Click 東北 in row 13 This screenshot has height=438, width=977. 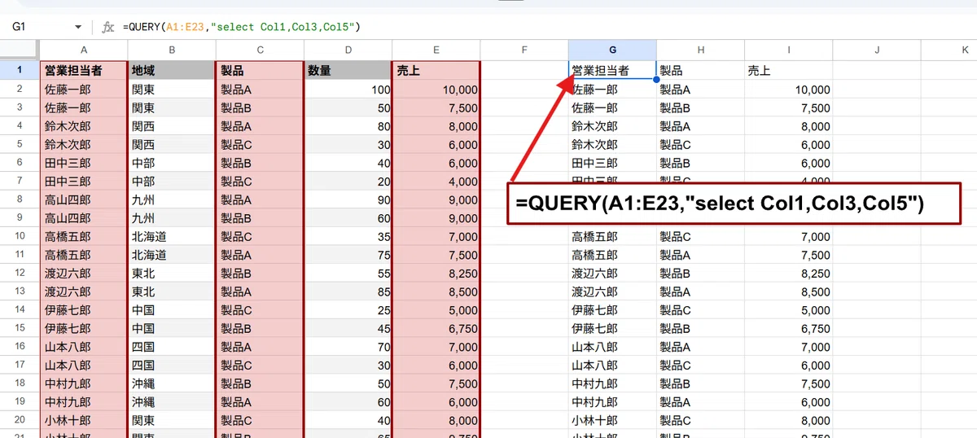172,291
